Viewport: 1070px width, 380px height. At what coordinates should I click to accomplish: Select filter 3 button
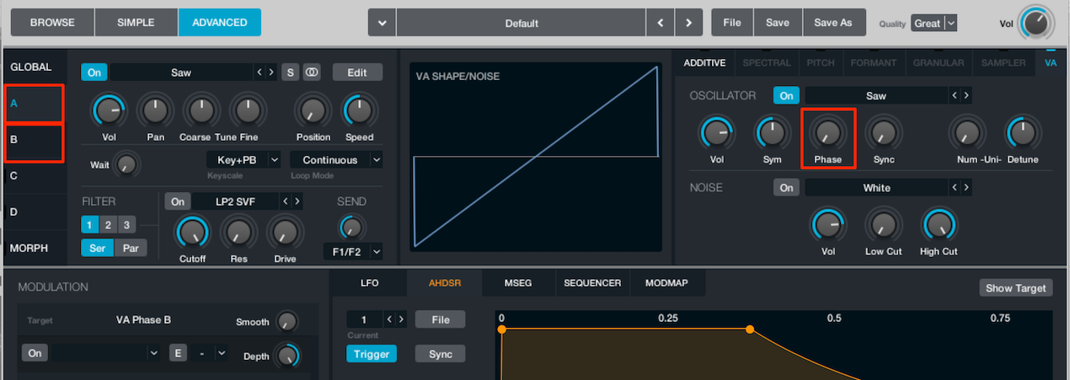click(126, 225)
